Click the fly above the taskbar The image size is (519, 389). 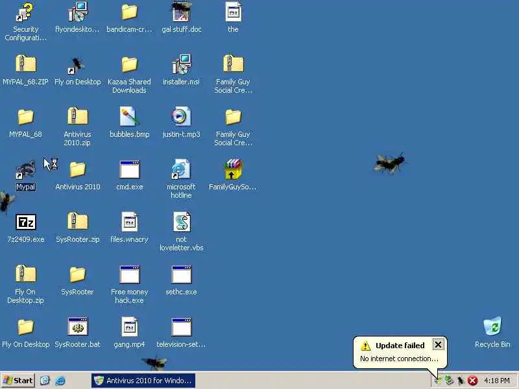click(154, 363)
